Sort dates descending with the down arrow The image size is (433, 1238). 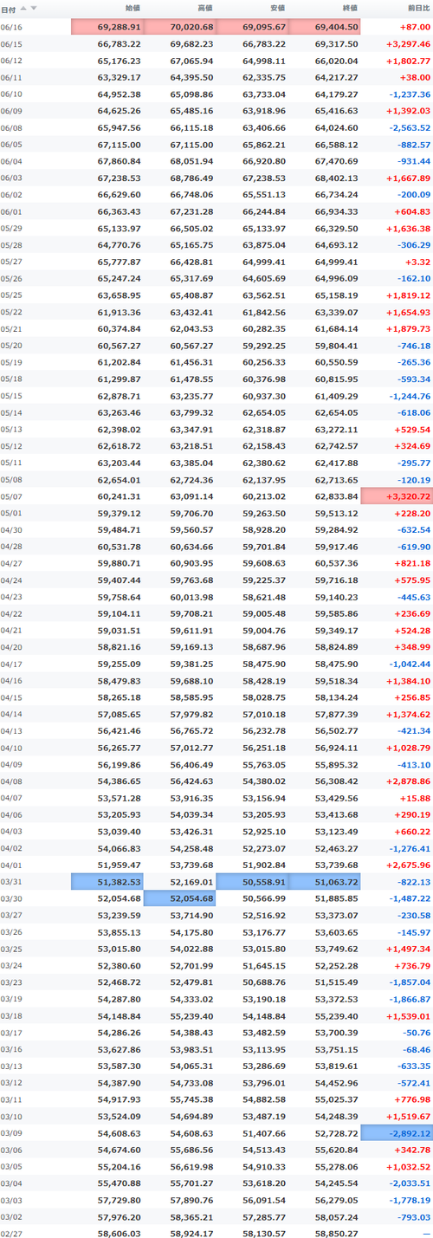coord(34,8)
